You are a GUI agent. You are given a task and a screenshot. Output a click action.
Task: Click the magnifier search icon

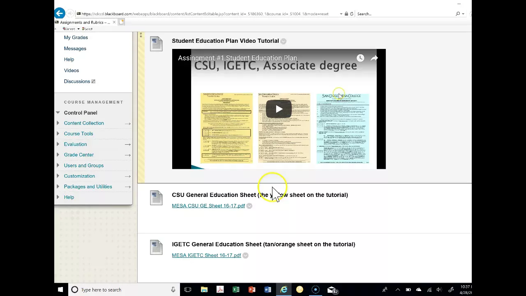pos(458,14)
